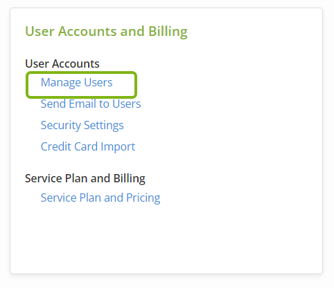Open Service Plan and Pricing
Image resolution: width=334 pixels, height=288 pixels.
(x=100, y=198)
